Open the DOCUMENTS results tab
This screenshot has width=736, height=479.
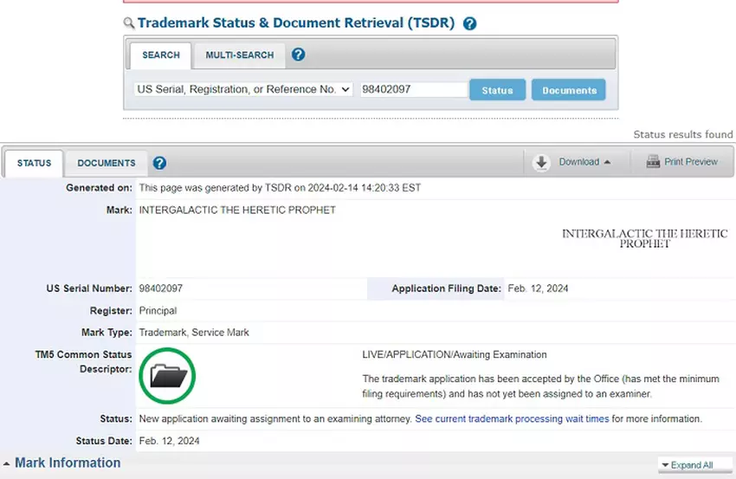(x=107, y=163)
